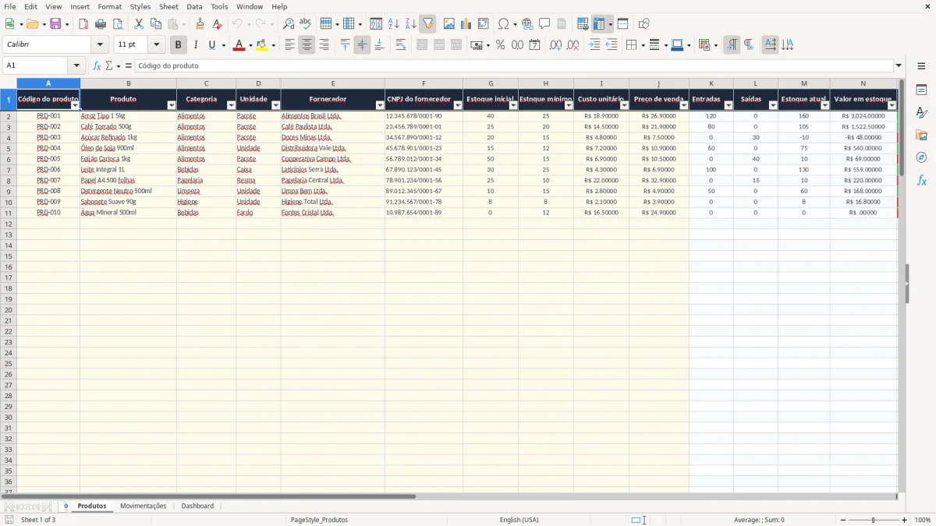The width and height of the screenshot is (936, 526).
Task: Click the Insert Hyperlink icon
Action: (527, 24)
